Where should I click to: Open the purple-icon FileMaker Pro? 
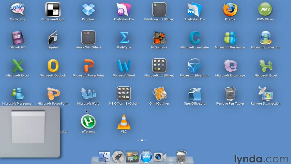coord(124,9)
